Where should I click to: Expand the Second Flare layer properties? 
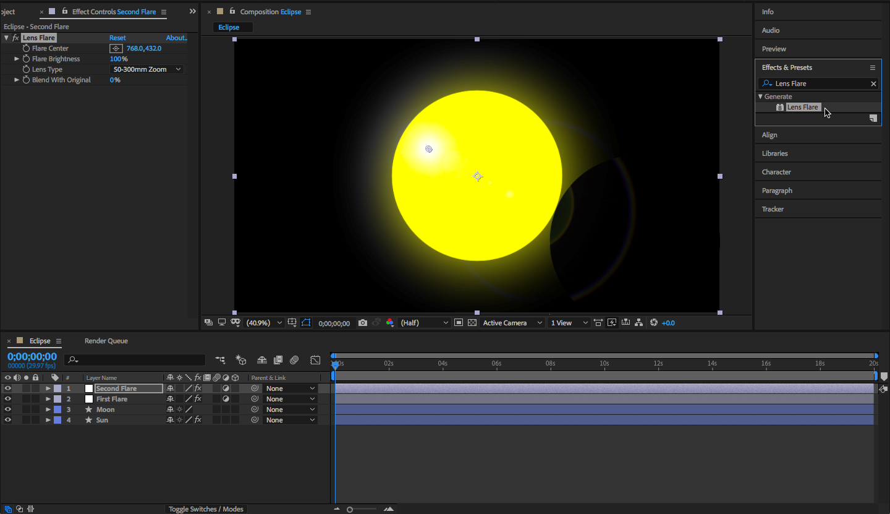(48, 388)
